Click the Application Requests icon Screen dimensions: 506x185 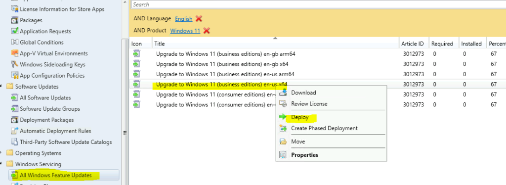click(x=14, y=31)
